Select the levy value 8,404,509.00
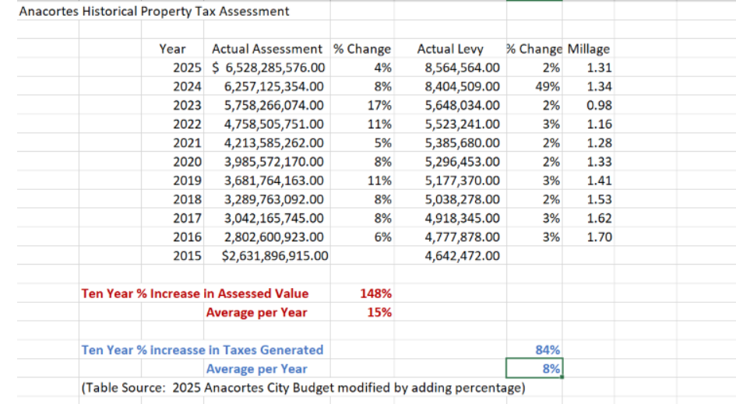Image resolution: width=736 pixels, height=404 pixels. (x=463, y=86)
